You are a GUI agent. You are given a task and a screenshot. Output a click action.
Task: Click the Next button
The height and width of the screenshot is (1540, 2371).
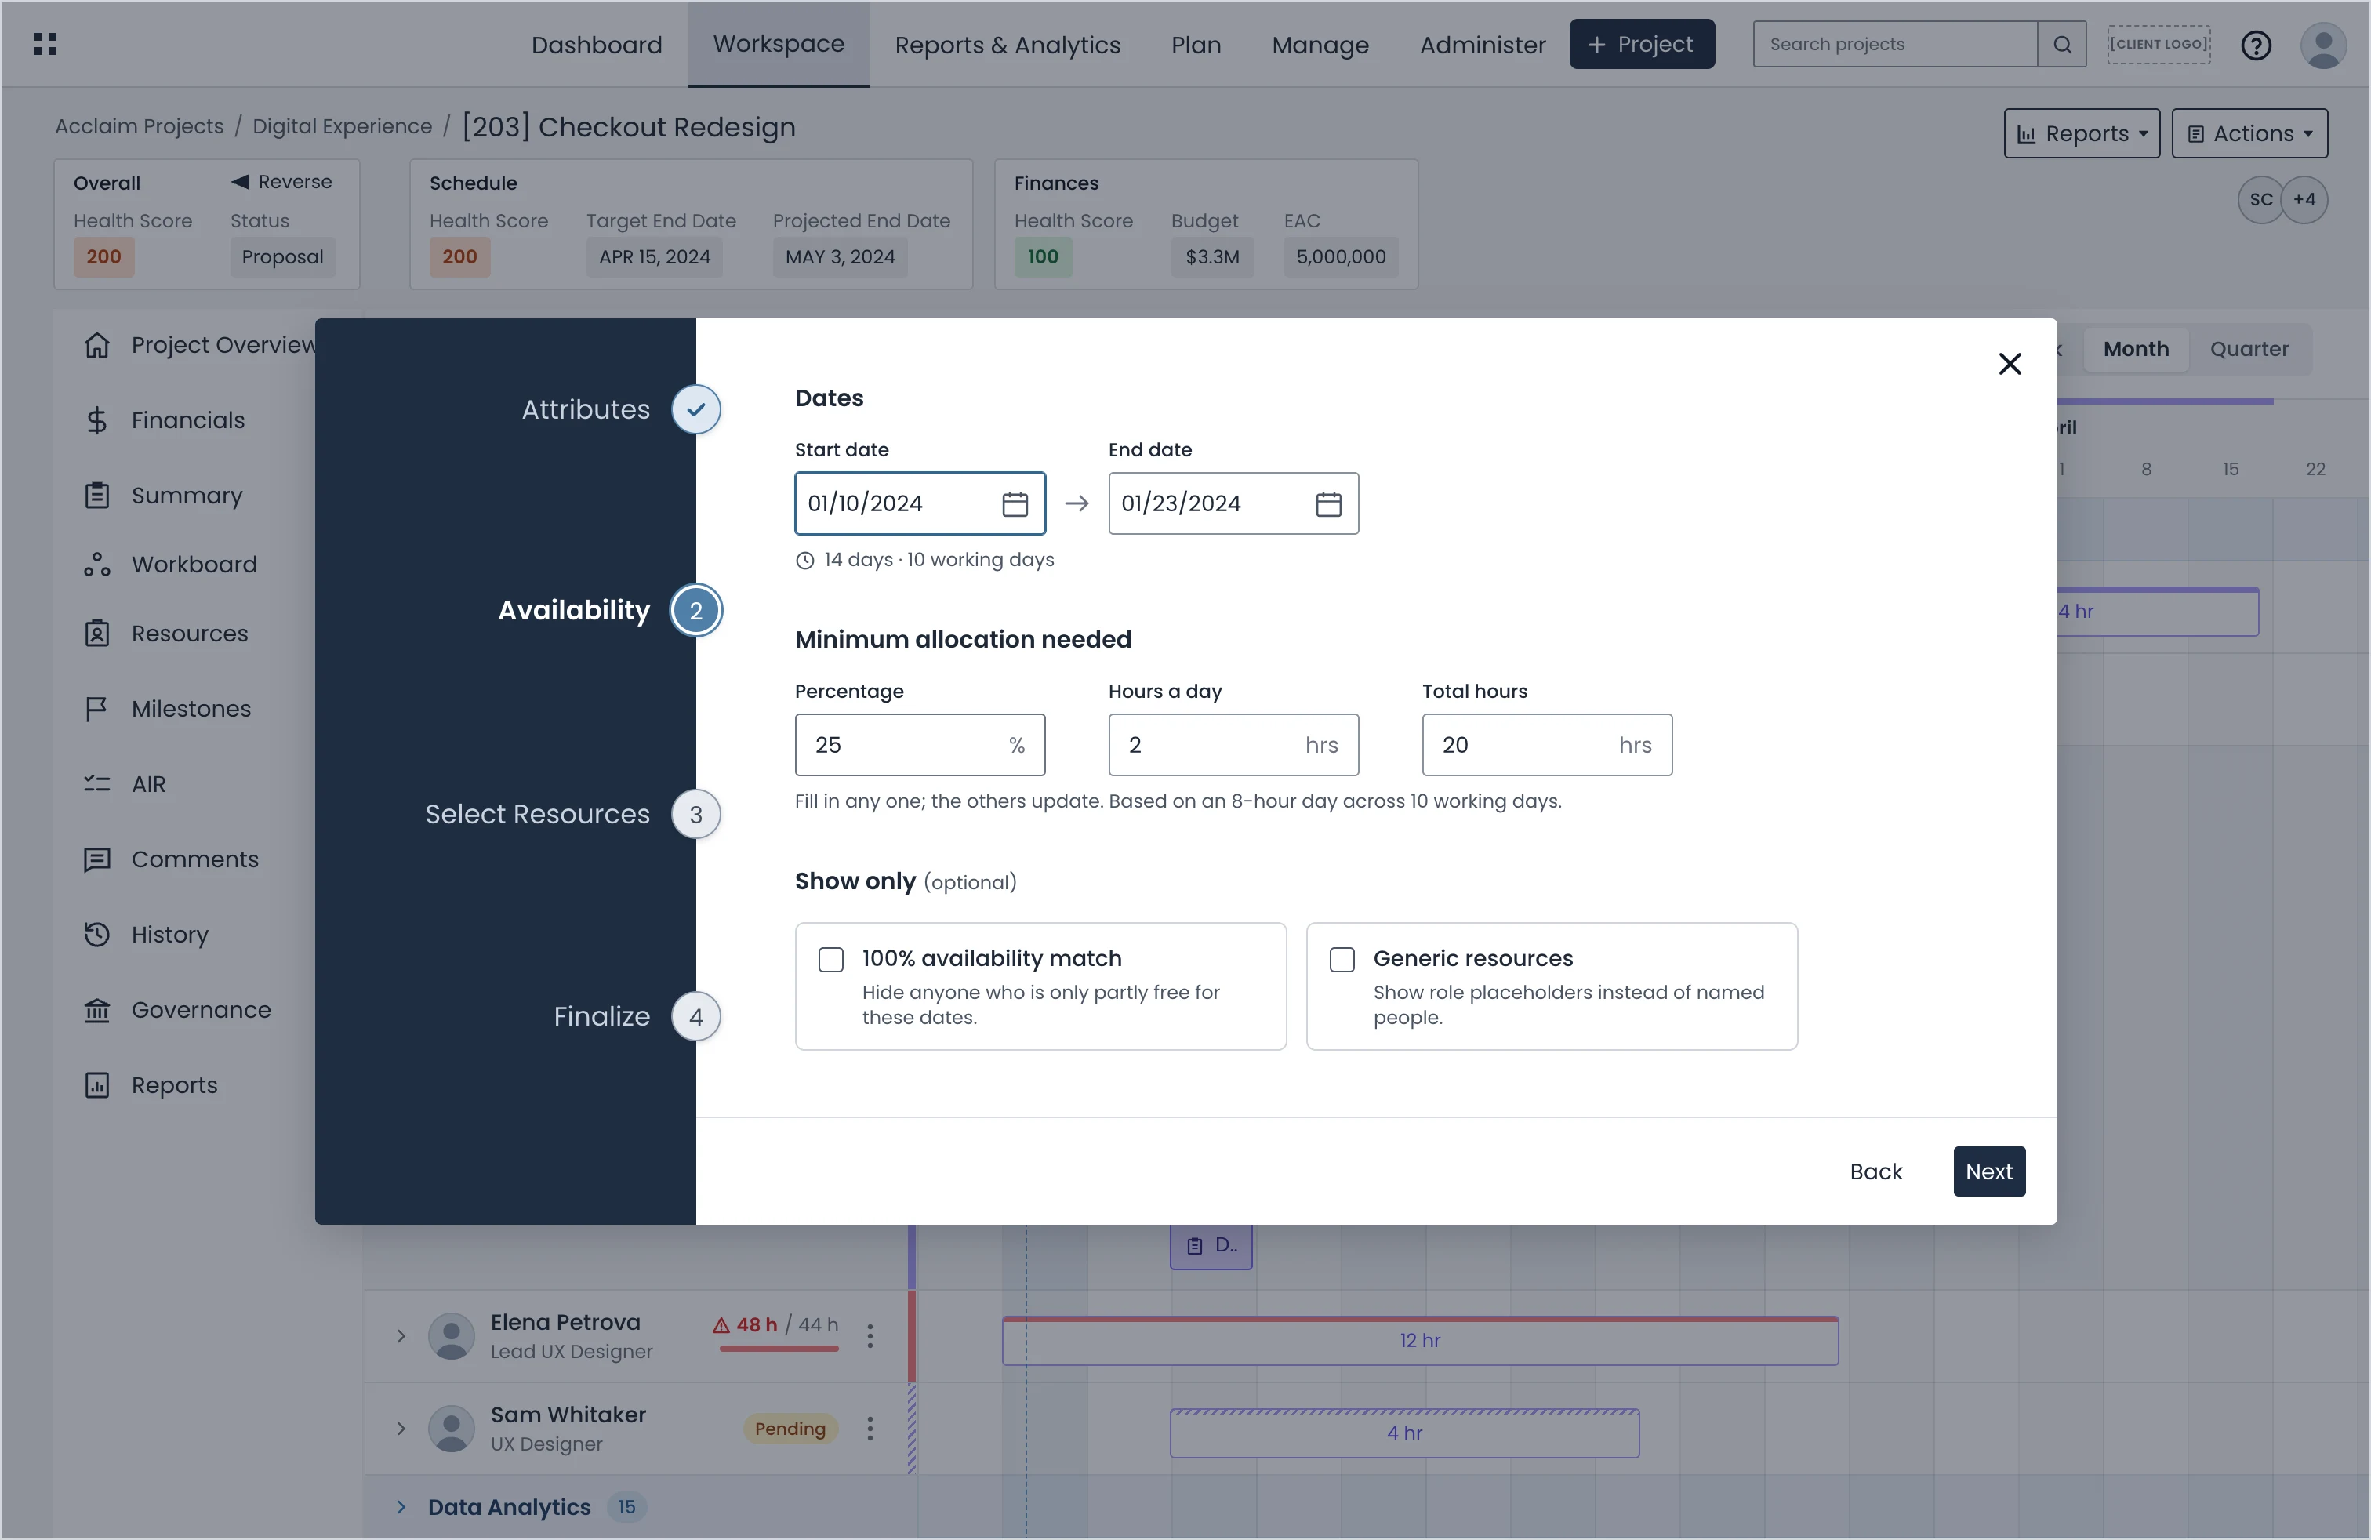point(1988,1171)
